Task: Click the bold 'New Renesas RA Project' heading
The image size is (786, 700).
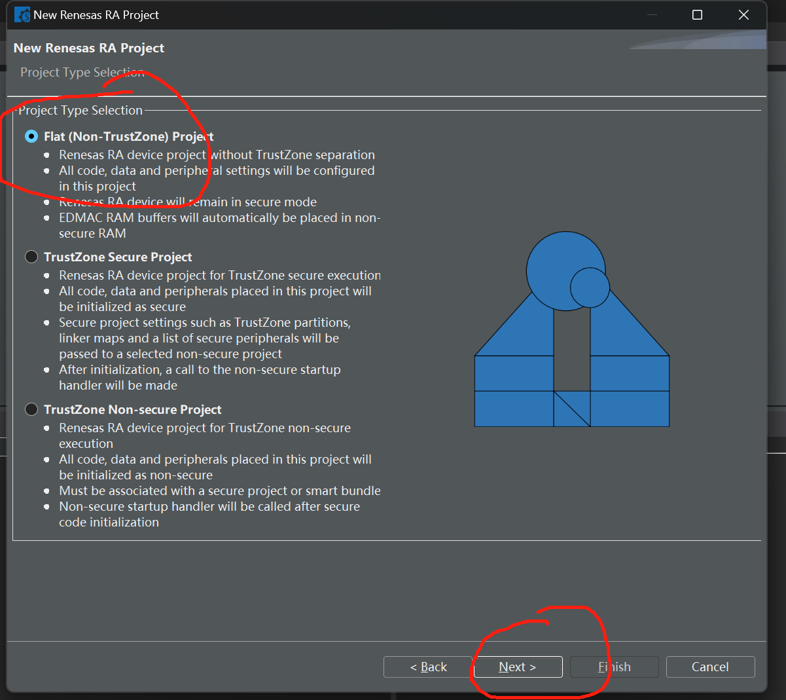Action: [89, 48]
